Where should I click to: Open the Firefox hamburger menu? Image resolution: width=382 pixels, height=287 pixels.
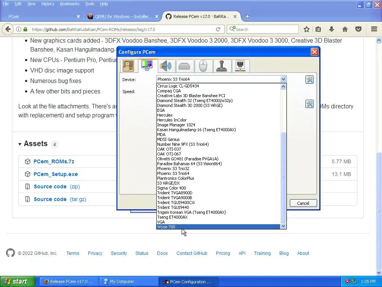[x=374, y=29]
